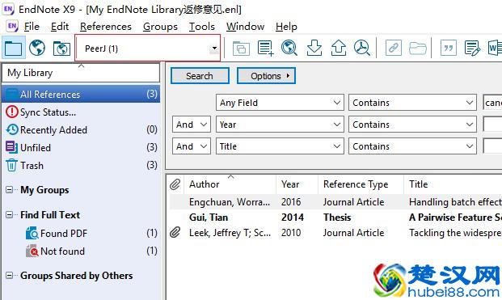This screenshot has width=502, height=300.
Task: Open the And operator dropdown beside Title
Action: point(192,146)
